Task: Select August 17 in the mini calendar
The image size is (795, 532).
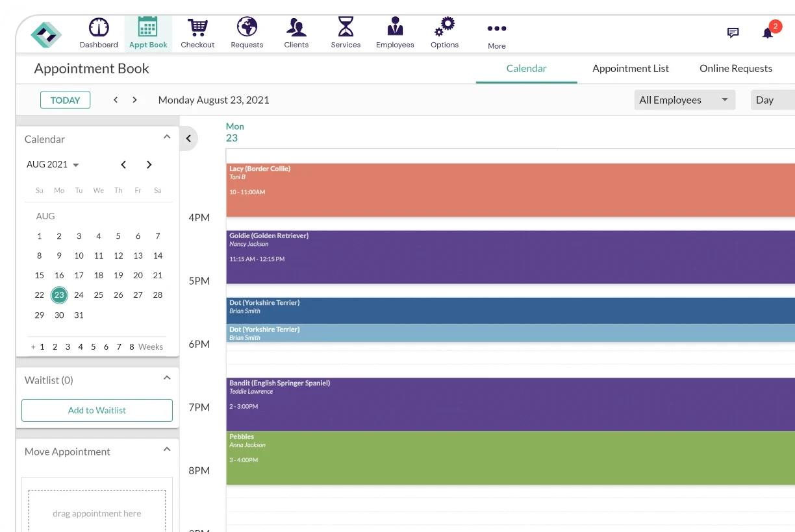Action: coord(79,275)
